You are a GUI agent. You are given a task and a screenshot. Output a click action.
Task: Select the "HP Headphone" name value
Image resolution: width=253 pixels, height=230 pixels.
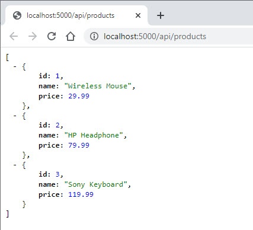(x=94, y=135)
